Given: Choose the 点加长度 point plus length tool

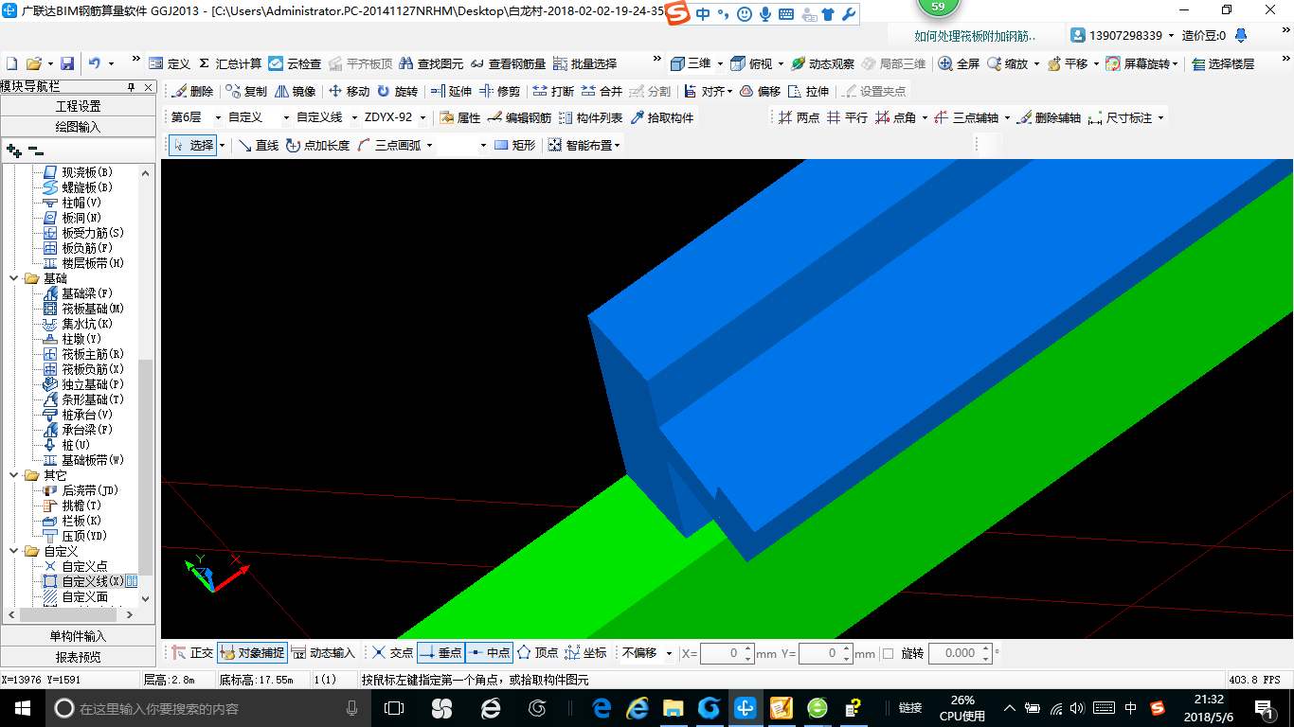Looking at the screenshot, I should pos(318,145).
